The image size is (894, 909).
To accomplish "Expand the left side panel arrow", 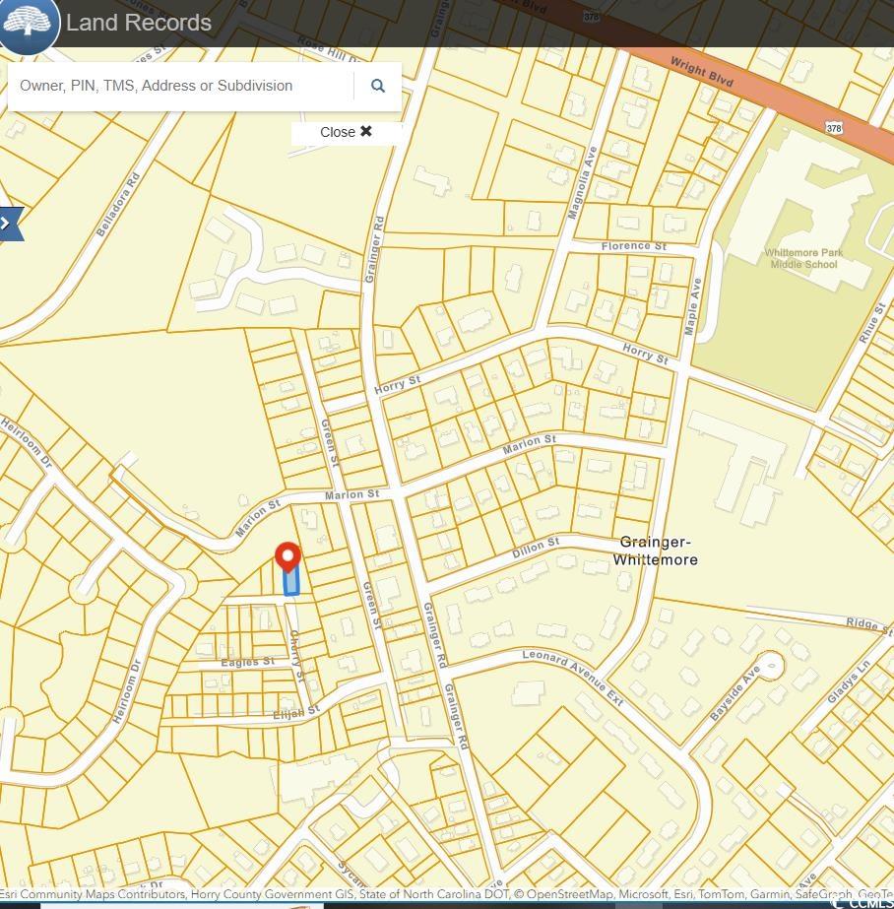I will click(9, 224).
